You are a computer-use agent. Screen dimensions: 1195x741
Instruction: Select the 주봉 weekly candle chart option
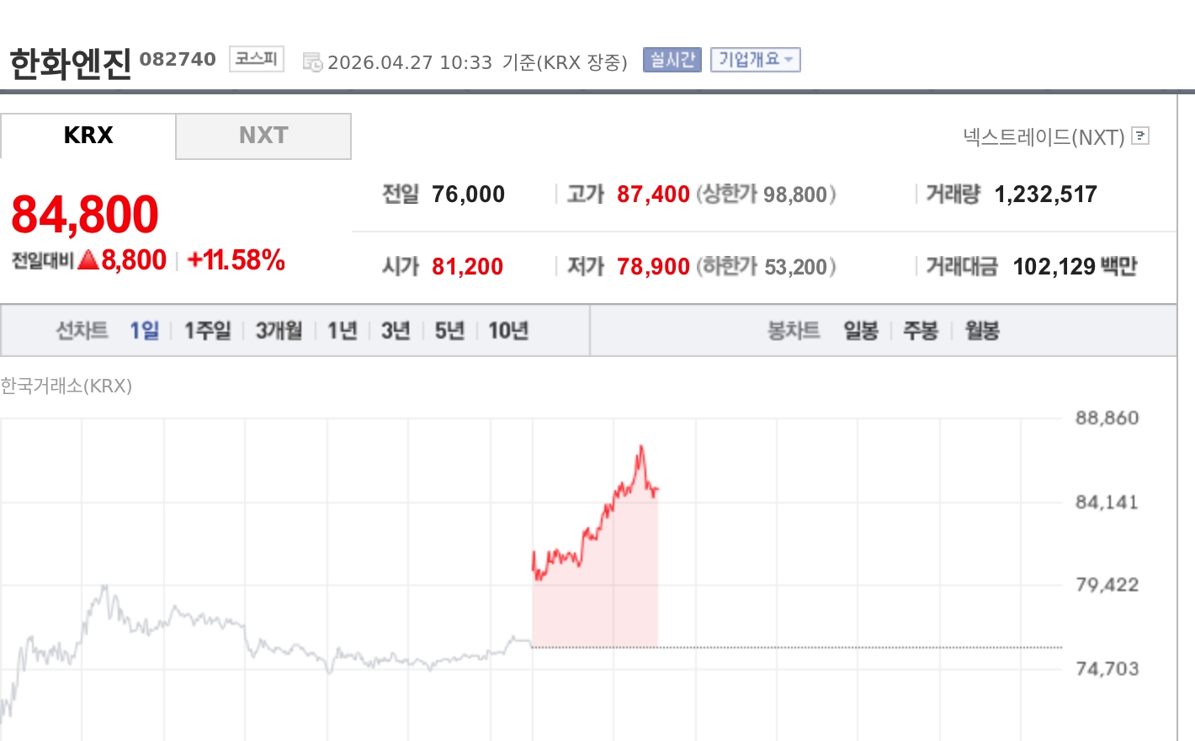point(921,331)
